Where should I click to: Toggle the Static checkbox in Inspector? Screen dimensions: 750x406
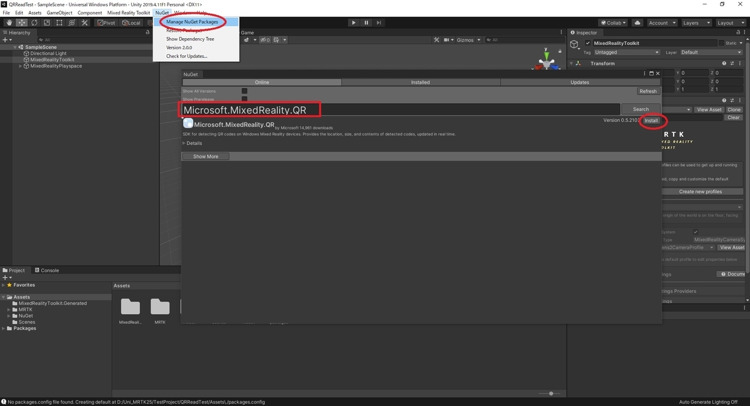(x=722, y=44)
